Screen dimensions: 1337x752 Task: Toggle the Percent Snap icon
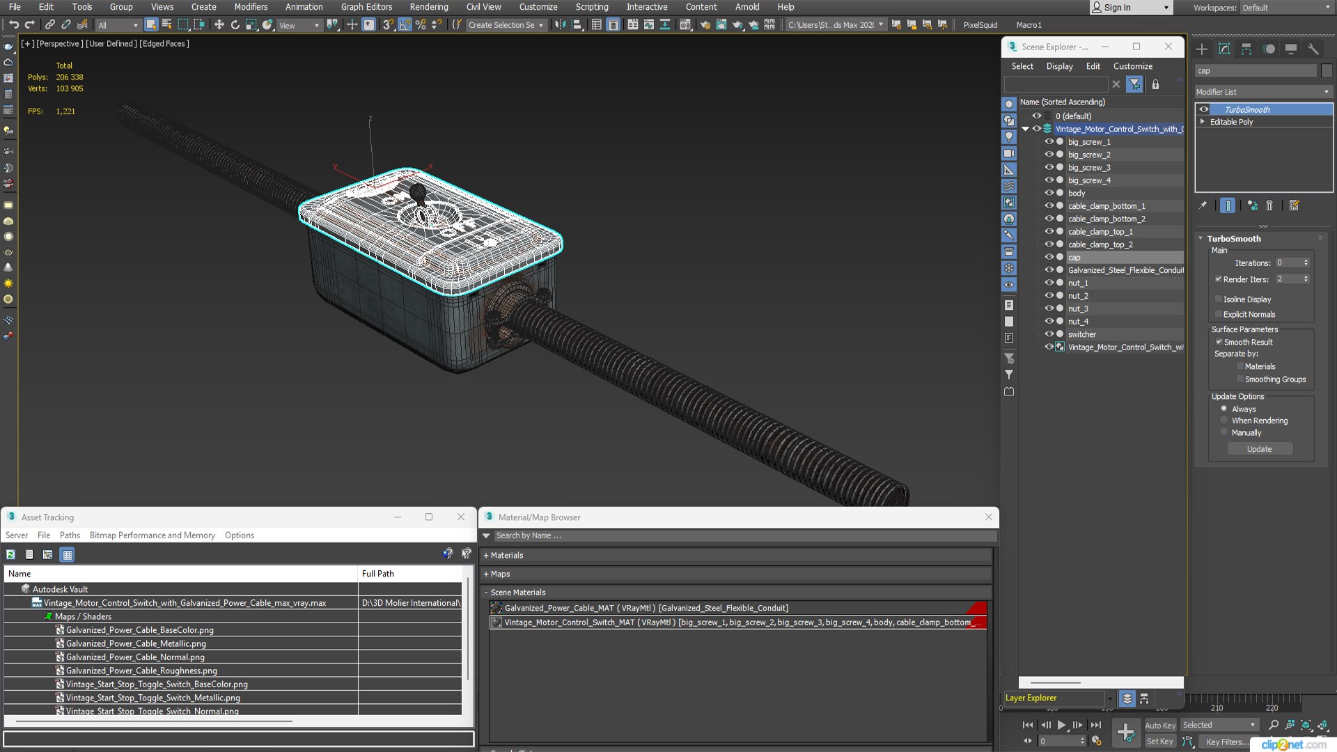[421, 24]
